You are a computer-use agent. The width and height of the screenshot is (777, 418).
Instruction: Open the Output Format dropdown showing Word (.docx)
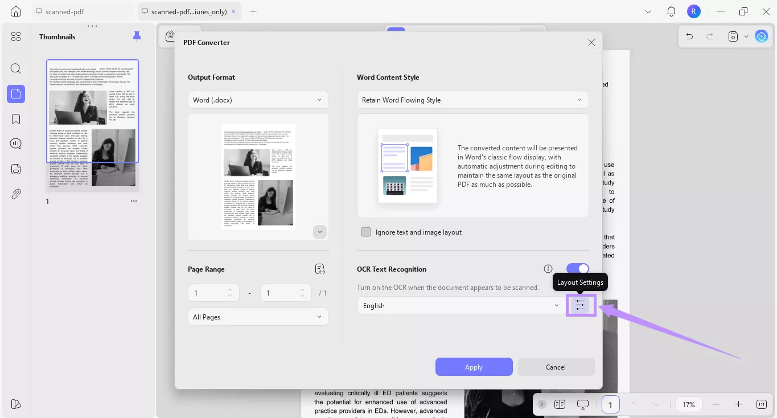[258, 99]
